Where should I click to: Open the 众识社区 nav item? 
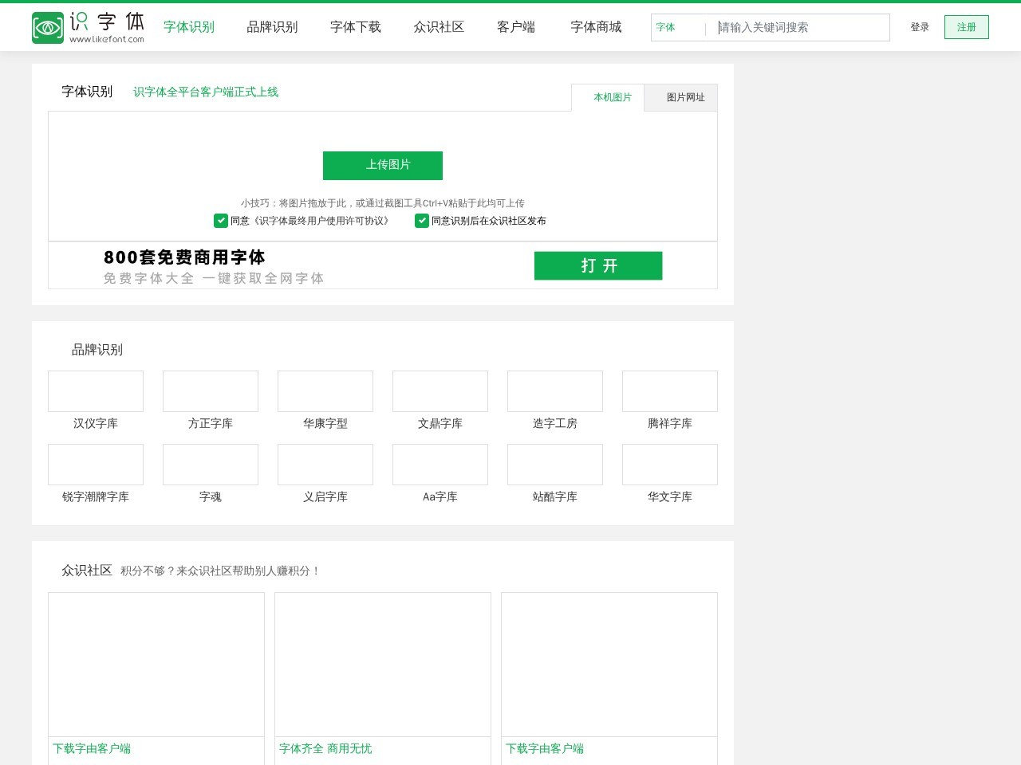pyautogui.click(x=439, y=27)
